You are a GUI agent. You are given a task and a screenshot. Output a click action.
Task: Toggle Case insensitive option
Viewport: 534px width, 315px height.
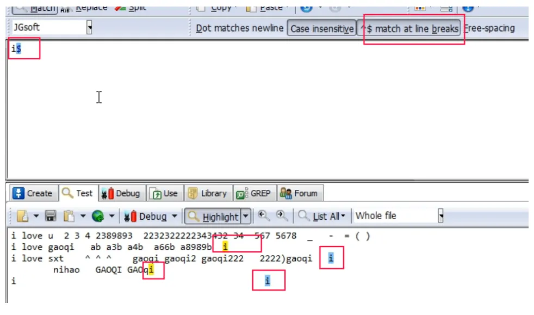click(x=322, y=29)
